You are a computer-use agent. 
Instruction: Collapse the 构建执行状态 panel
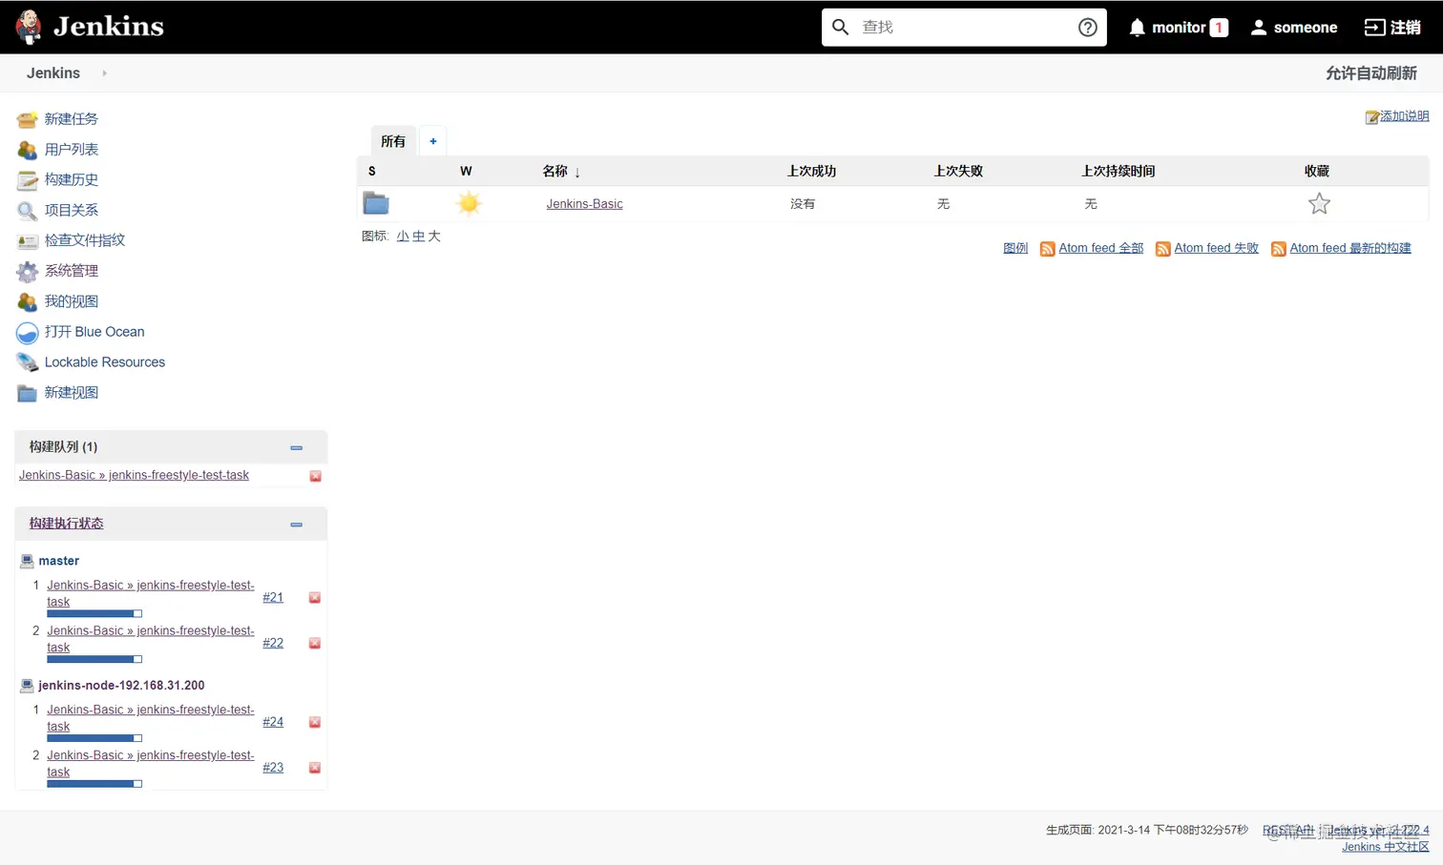point(296,524)
